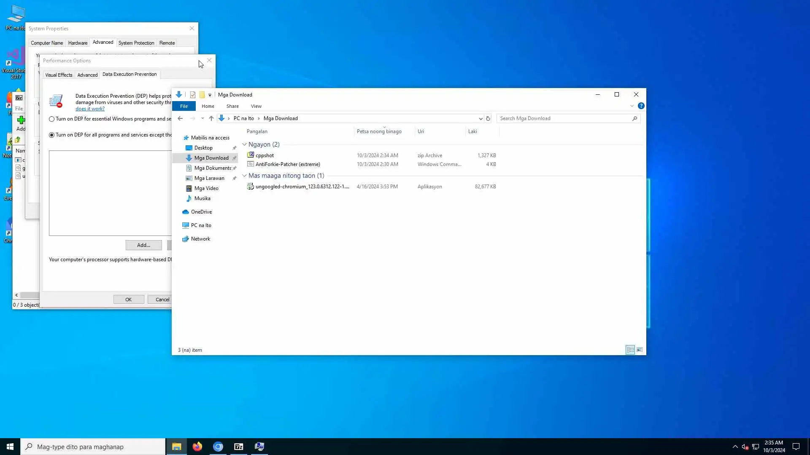The height and width of the screenshot is (455, 810).
Task: Open the Share ribbon tab
Action: [x=232, y=106]
